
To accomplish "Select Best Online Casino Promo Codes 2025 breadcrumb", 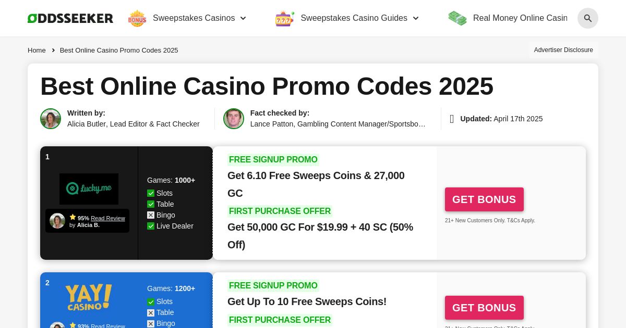I will click(x=119, y=50).
